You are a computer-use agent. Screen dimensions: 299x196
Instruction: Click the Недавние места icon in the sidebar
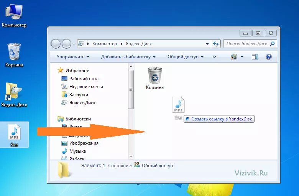pos(64,86)
